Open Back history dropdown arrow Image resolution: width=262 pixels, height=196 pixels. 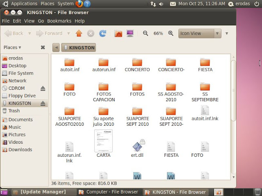tap(29, 33)
